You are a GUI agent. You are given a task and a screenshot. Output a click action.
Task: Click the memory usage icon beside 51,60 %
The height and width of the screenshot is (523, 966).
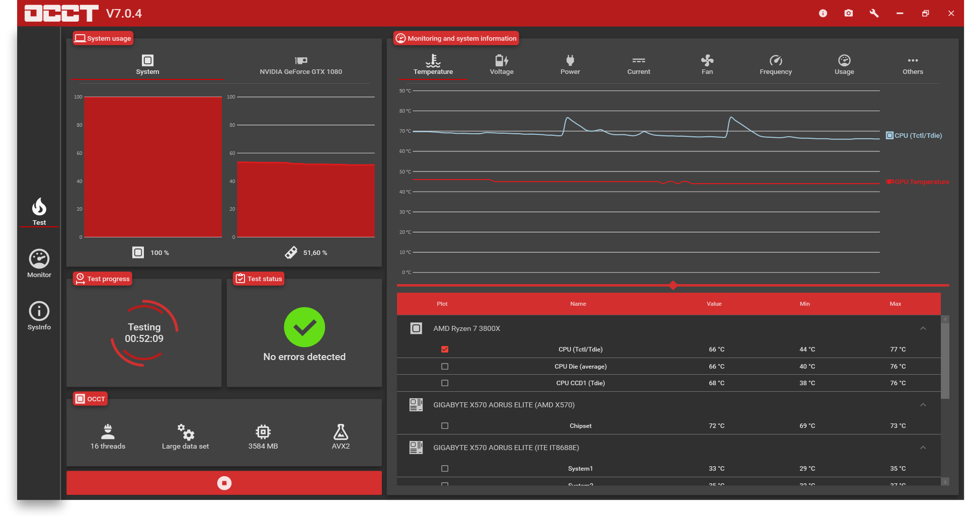[x=291, y=252]
